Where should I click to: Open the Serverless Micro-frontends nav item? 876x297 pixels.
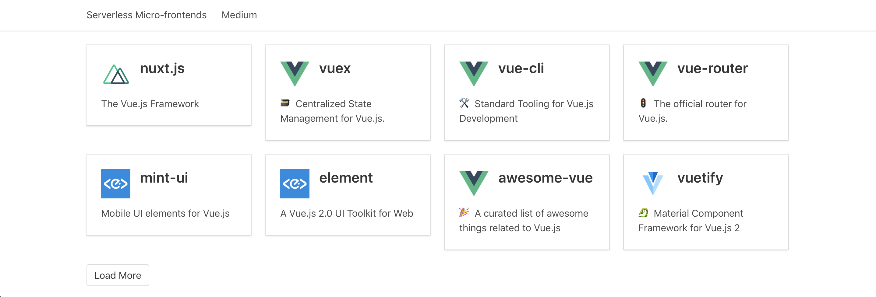(146, 15)
